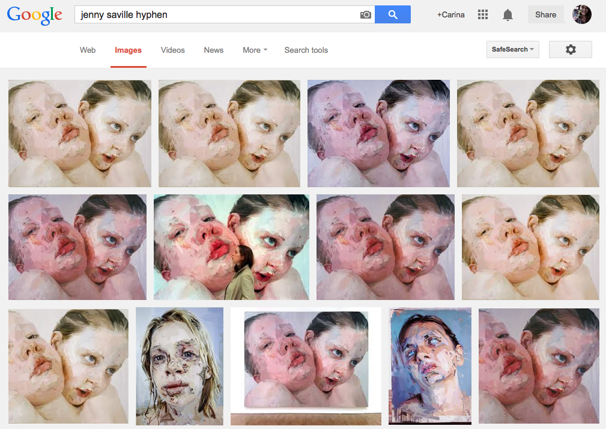The height and width of the screenshot is (429, 606).
Task: Open the notifications bell
Action: 508,15
